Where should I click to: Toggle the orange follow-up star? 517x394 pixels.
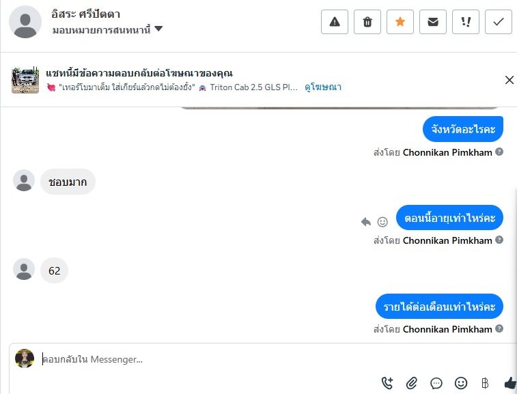tap(400, 22)
